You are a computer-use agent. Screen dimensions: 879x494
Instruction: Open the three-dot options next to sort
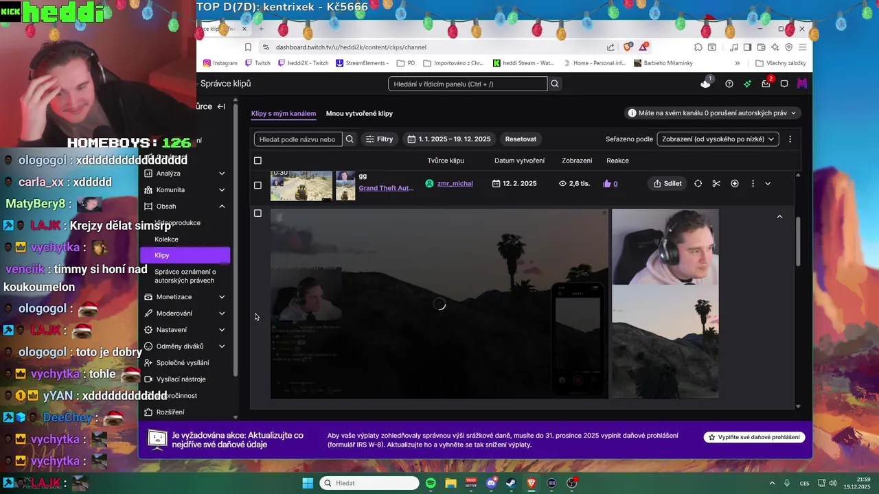pos(790,139)
